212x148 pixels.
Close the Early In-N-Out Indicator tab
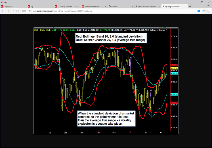coord(159,6)
